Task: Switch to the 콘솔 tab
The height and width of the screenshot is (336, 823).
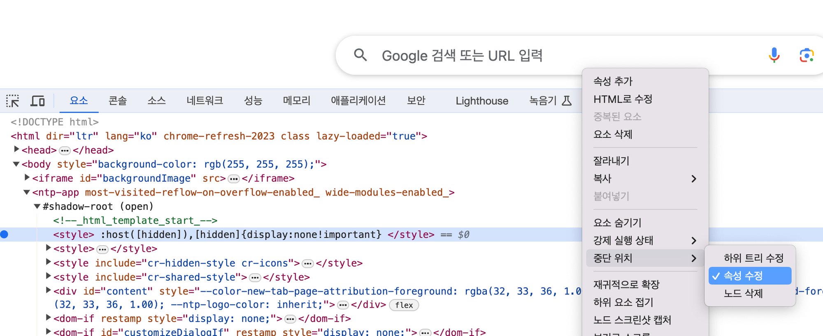Action: tap(118, 101)
